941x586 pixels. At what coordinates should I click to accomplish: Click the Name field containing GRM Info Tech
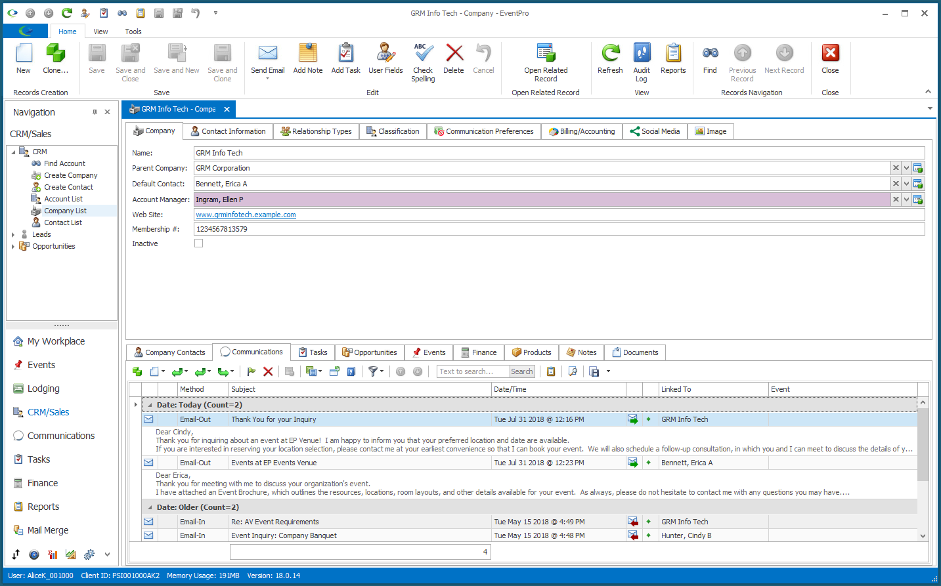pyautogui.click(x=559, y=153)
